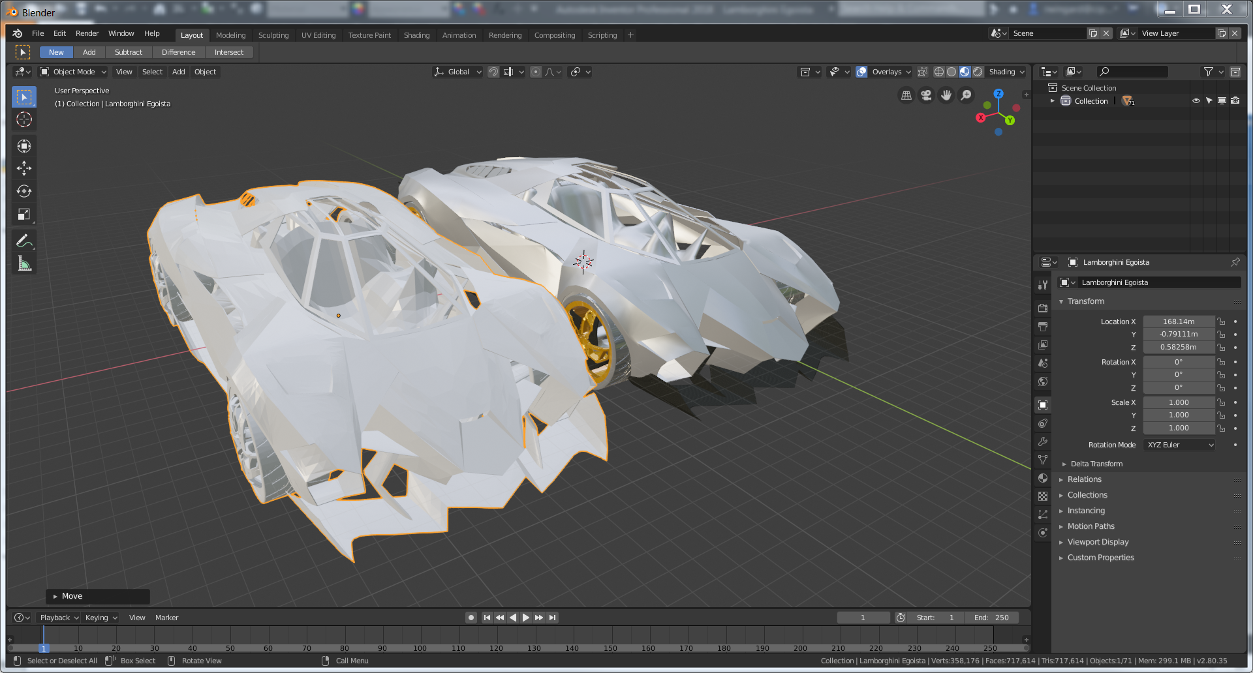Image resolution: width=1253 pixels, height=673 pixels.
Task: Select the Select Box tool
Action: pyautogui.click(x=24, y=97)
